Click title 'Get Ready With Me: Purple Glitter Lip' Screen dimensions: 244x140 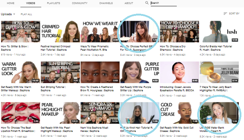[136, 89]
